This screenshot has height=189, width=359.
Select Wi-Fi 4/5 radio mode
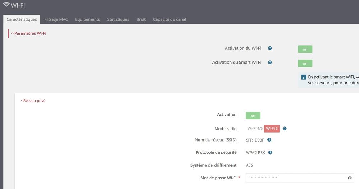tap(255, 129)
